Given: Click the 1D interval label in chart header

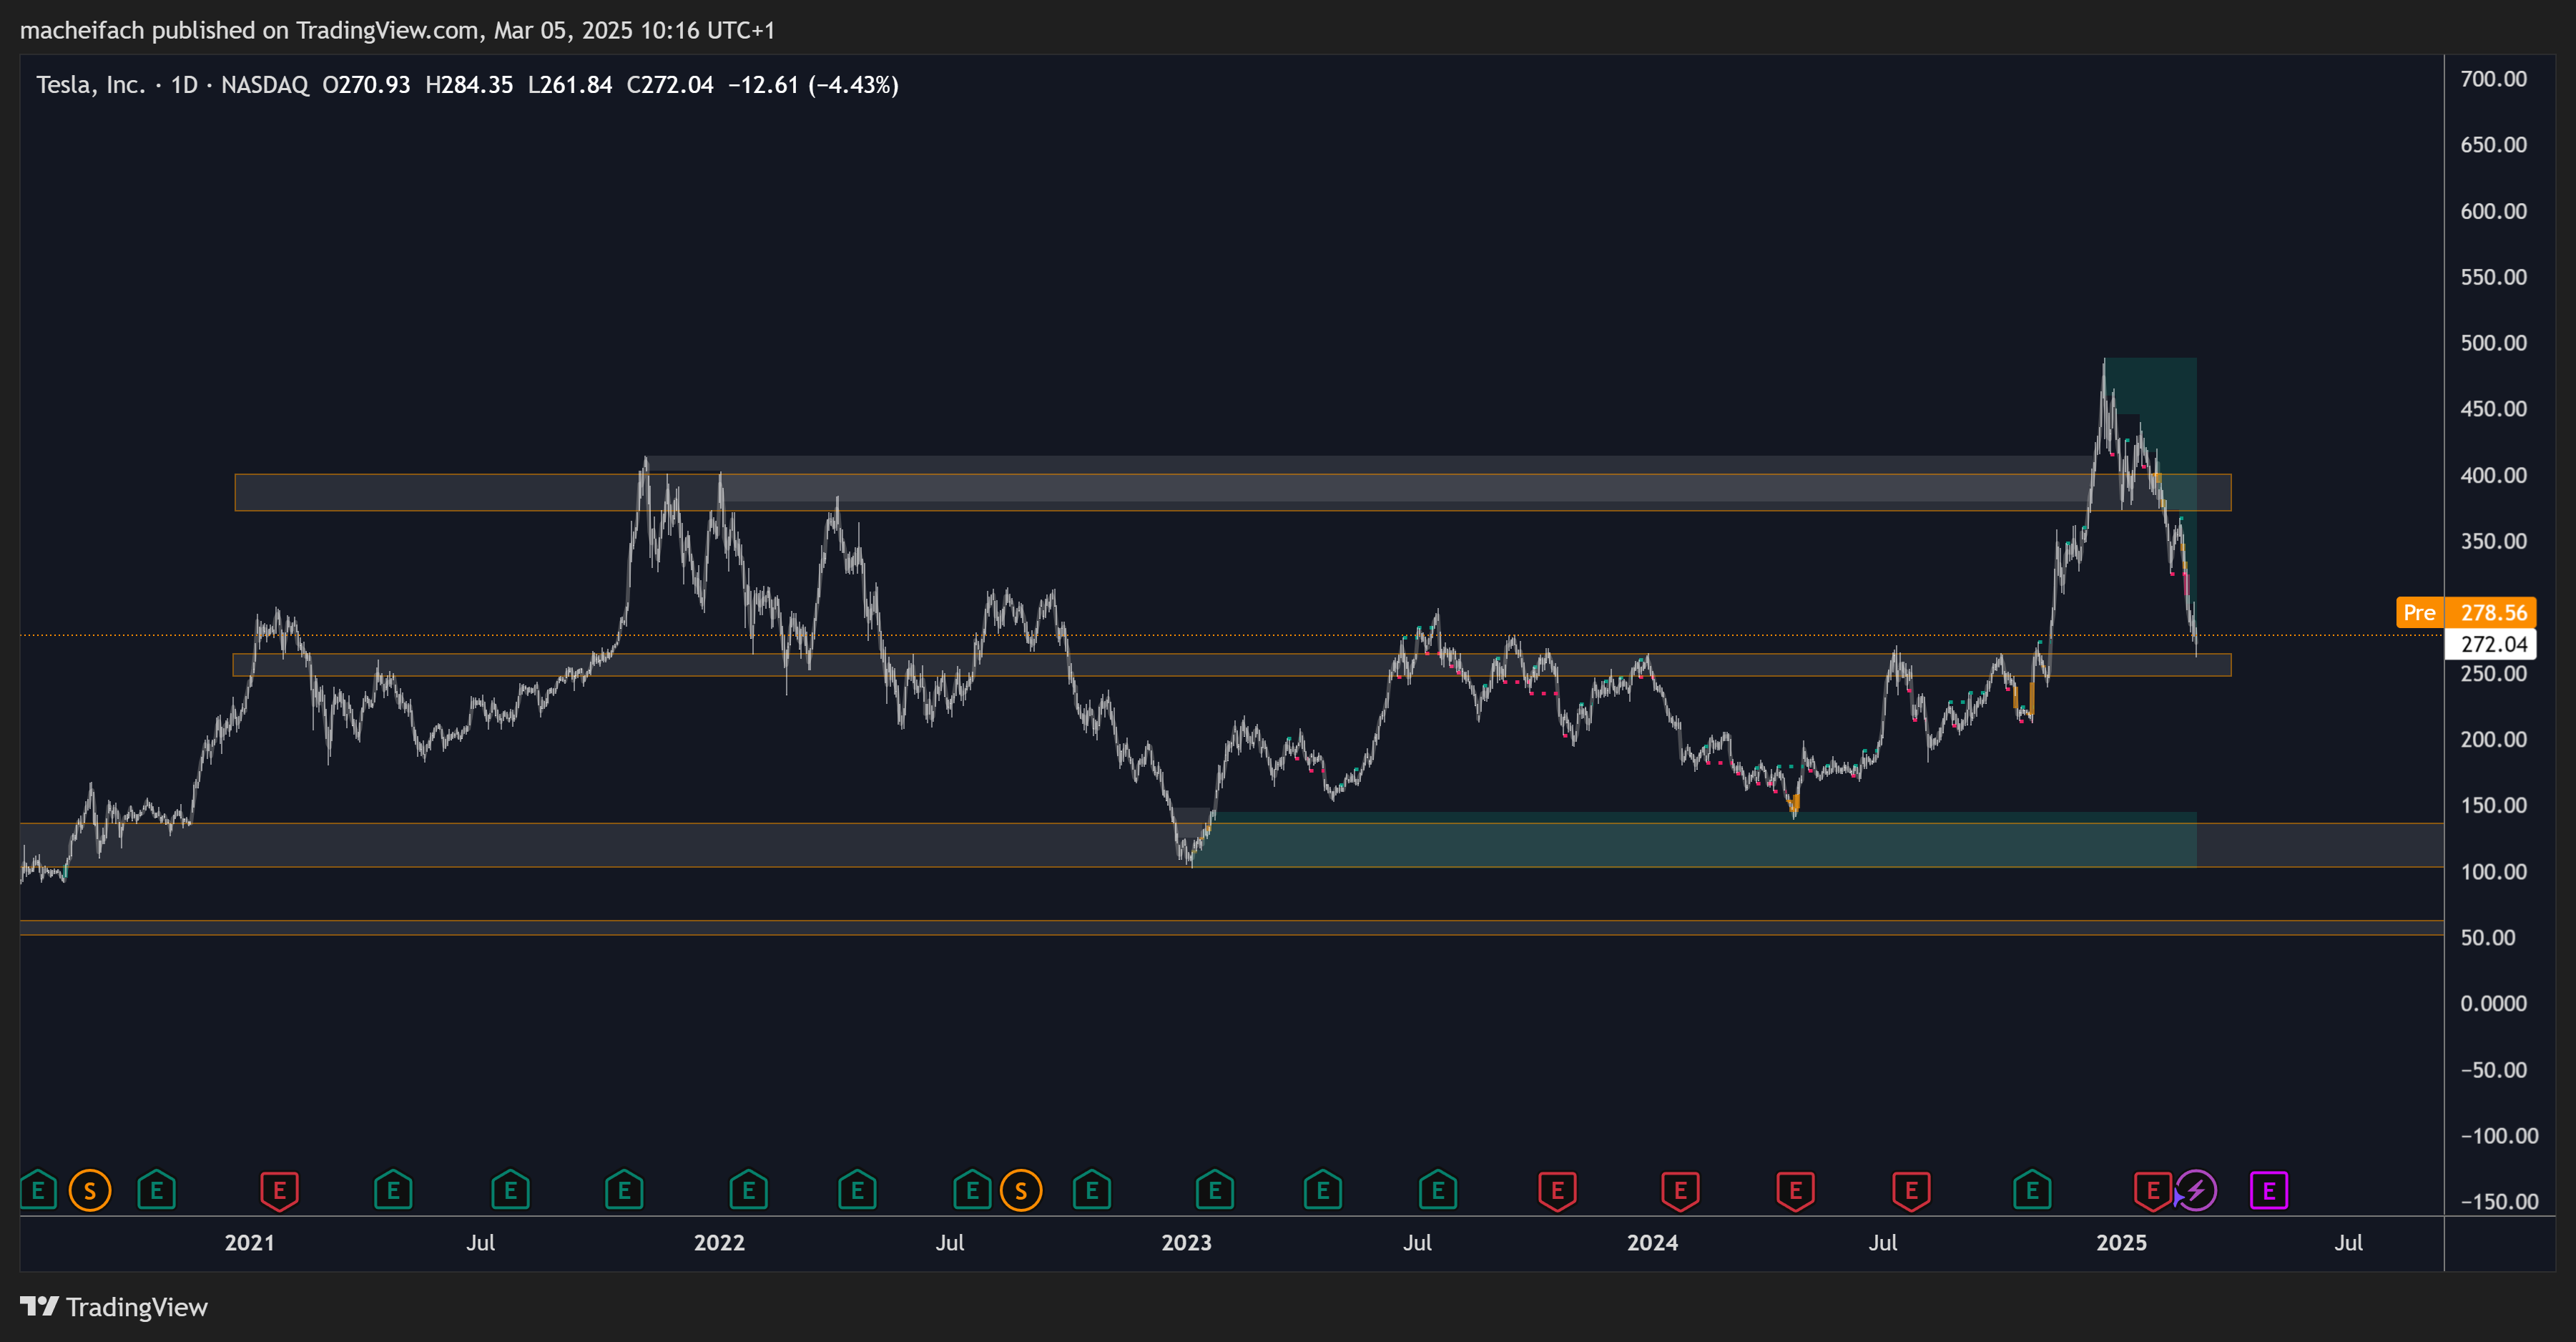Looking at the screenshot, I should click(x=184, y=85).
